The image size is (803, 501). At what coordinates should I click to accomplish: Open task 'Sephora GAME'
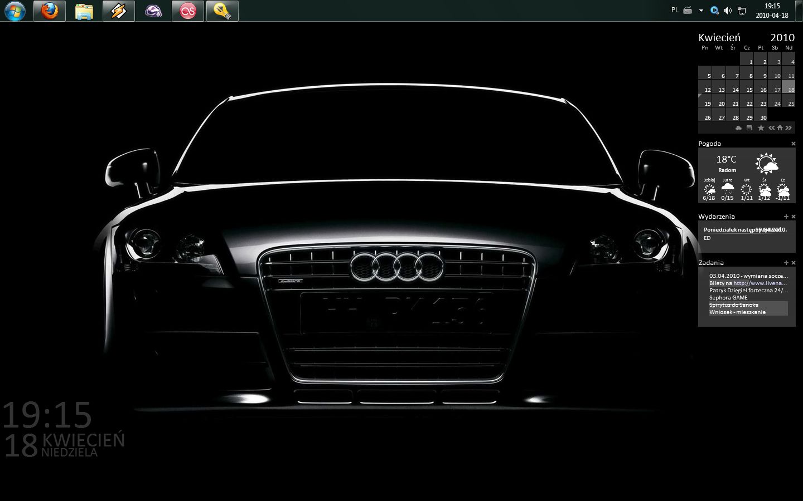tap(728, 297)
